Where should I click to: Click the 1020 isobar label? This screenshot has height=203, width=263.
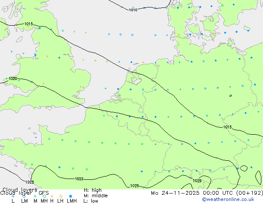click(x=13, y=79)
